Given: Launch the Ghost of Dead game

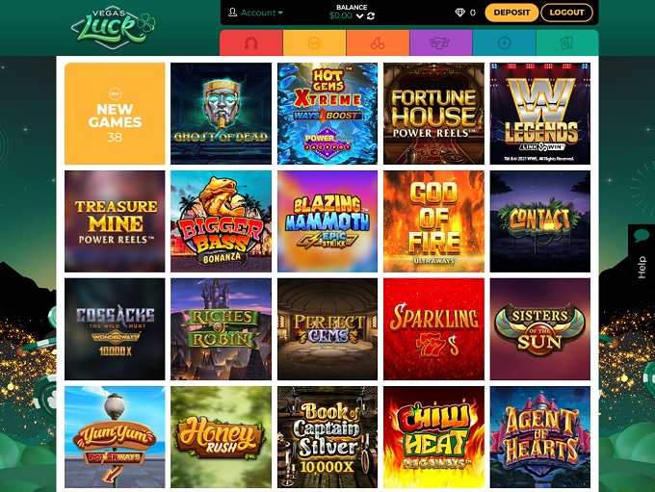Looking at the screenshot, I should (x=221, y=114).
